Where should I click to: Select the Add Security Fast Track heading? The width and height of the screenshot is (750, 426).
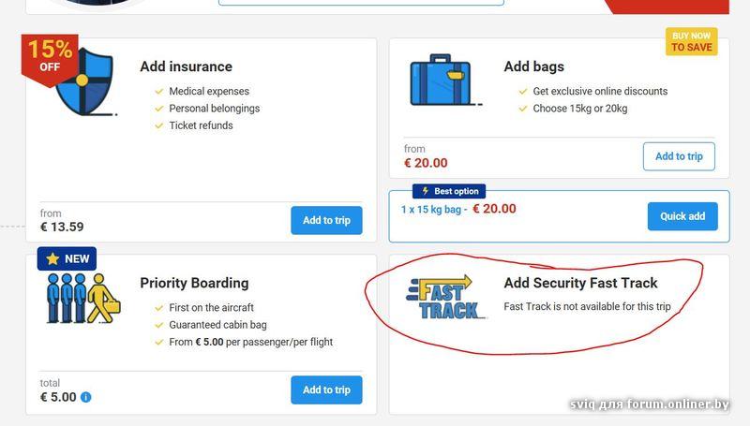(x=580, y=283)
